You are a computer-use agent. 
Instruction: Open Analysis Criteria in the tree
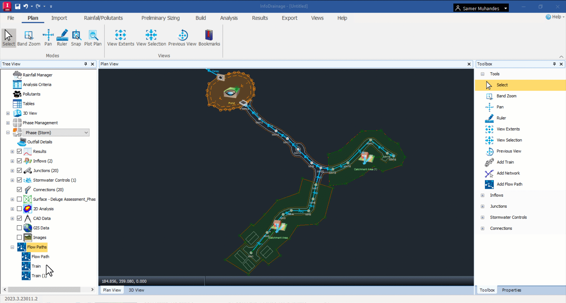tap(32, 85)
